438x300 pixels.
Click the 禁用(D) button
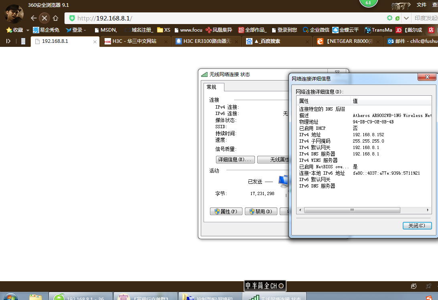pos(261,211)
